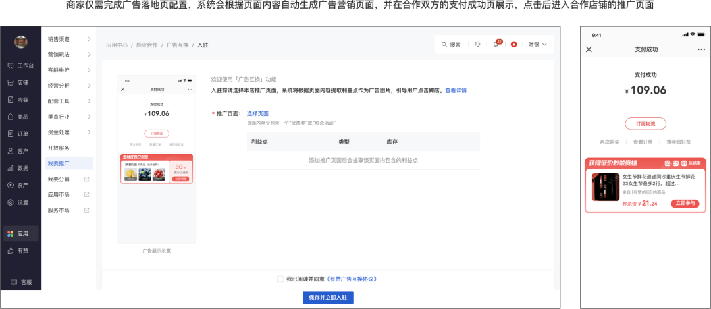This screenshot has height=309, width=711.
Task: Tick the 我已阅读并同意 checkbox
Action: (x=280, y=279)
